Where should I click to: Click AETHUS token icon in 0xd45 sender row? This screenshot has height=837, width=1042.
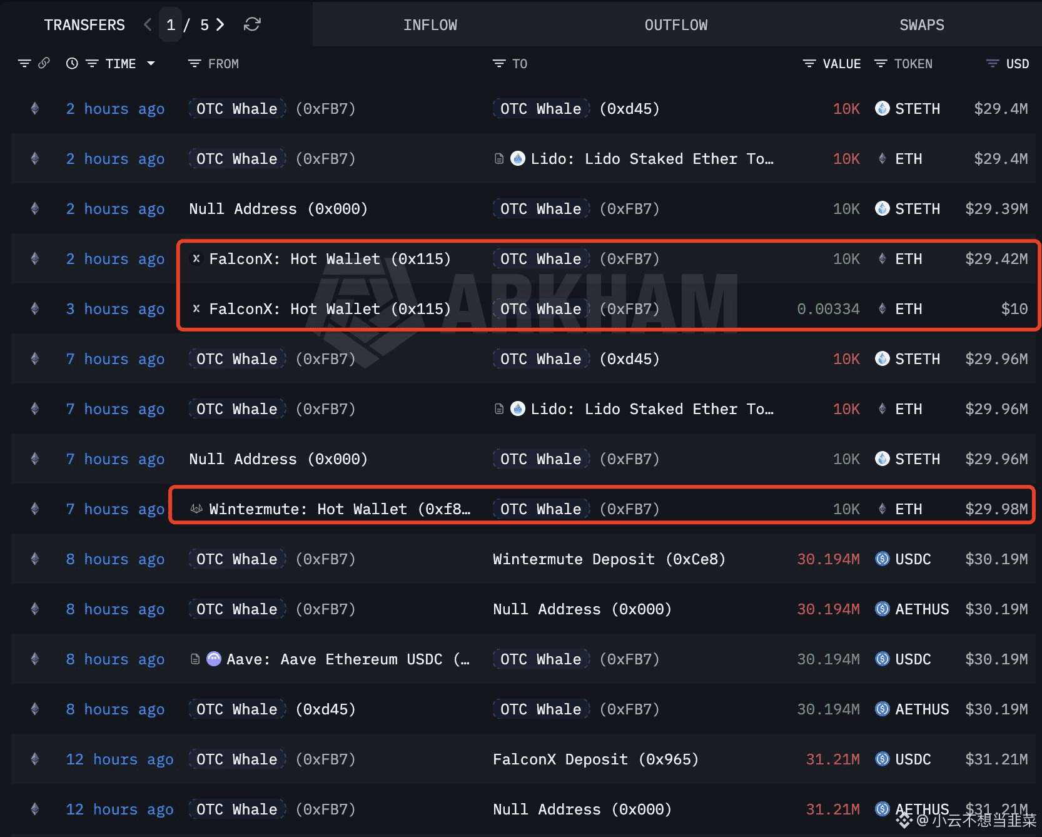(x=883, y=709)
